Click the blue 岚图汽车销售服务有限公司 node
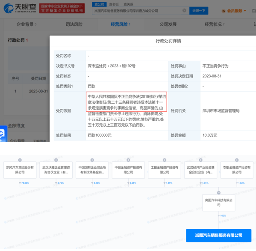Screen dimensions: 256x251 click(x=219, y=235)
